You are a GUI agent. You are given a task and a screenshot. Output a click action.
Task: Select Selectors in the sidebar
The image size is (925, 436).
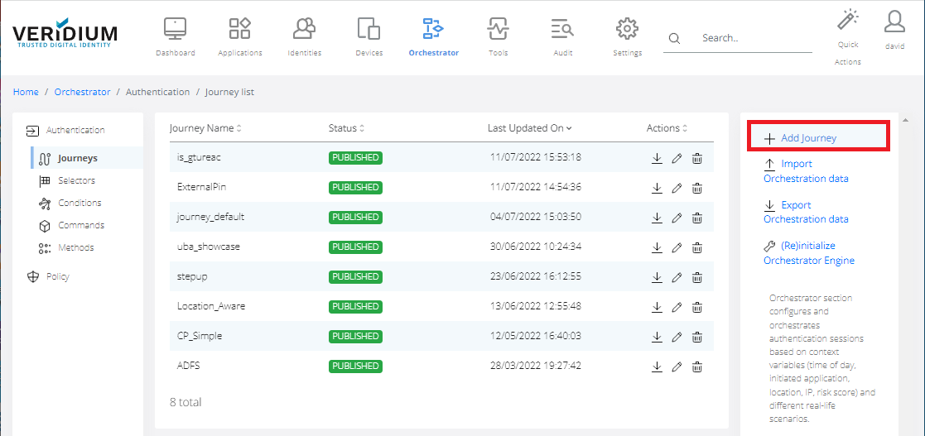click(76, 180)
